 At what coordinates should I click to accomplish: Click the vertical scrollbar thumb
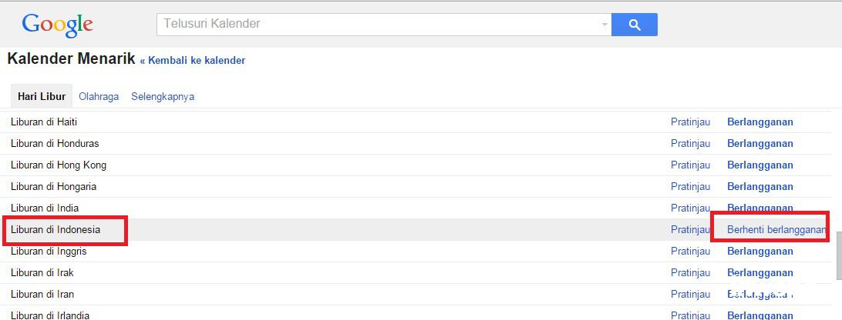click(838, 258)
